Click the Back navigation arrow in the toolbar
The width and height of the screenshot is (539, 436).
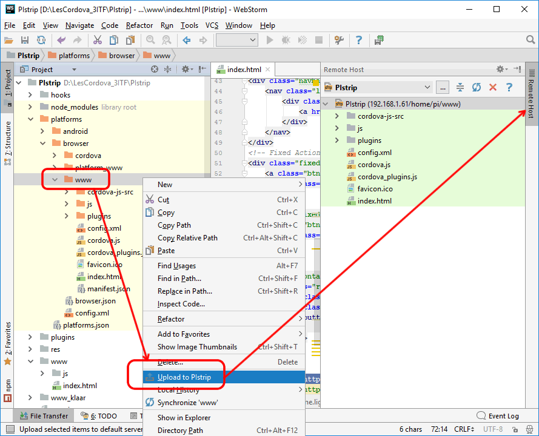[187, 40]
